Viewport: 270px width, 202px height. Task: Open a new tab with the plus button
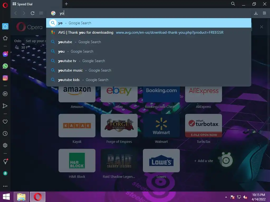(x=66, y=4)
